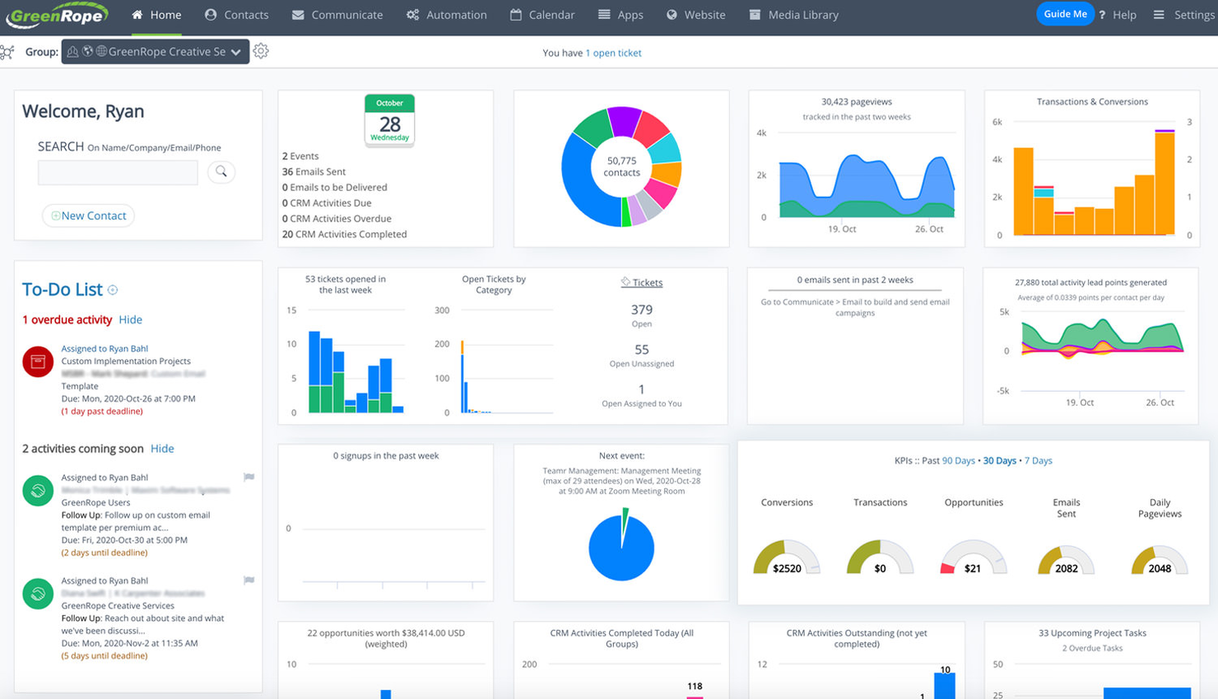1218x699 pixels.
Task: Select the Home tab
Action: click(x=157, y=14)
